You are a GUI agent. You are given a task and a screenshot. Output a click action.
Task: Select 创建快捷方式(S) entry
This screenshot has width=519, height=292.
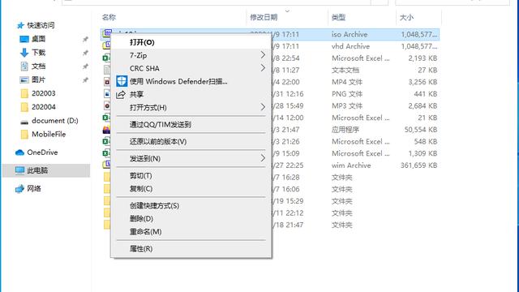click(x=191, y=205)
